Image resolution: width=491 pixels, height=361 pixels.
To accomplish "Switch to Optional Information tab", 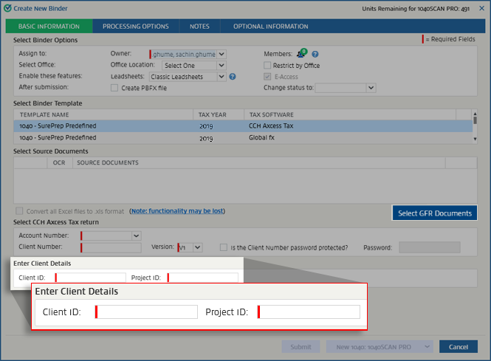I will click(270, 27).
